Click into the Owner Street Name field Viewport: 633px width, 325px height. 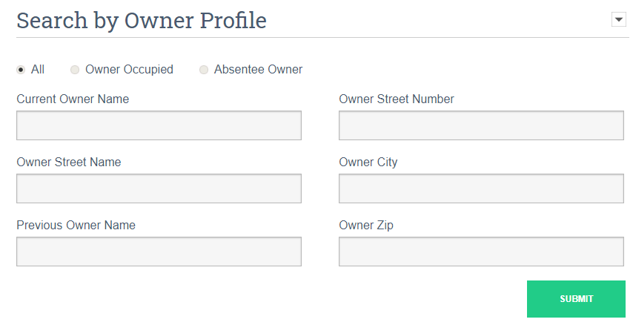point(159,188)
